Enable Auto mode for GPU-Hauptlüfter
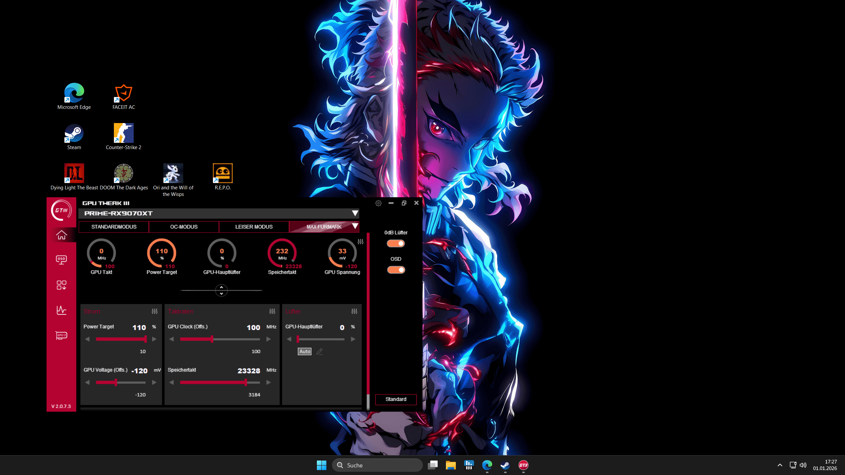845x475 pixels. tap(304, 351)
